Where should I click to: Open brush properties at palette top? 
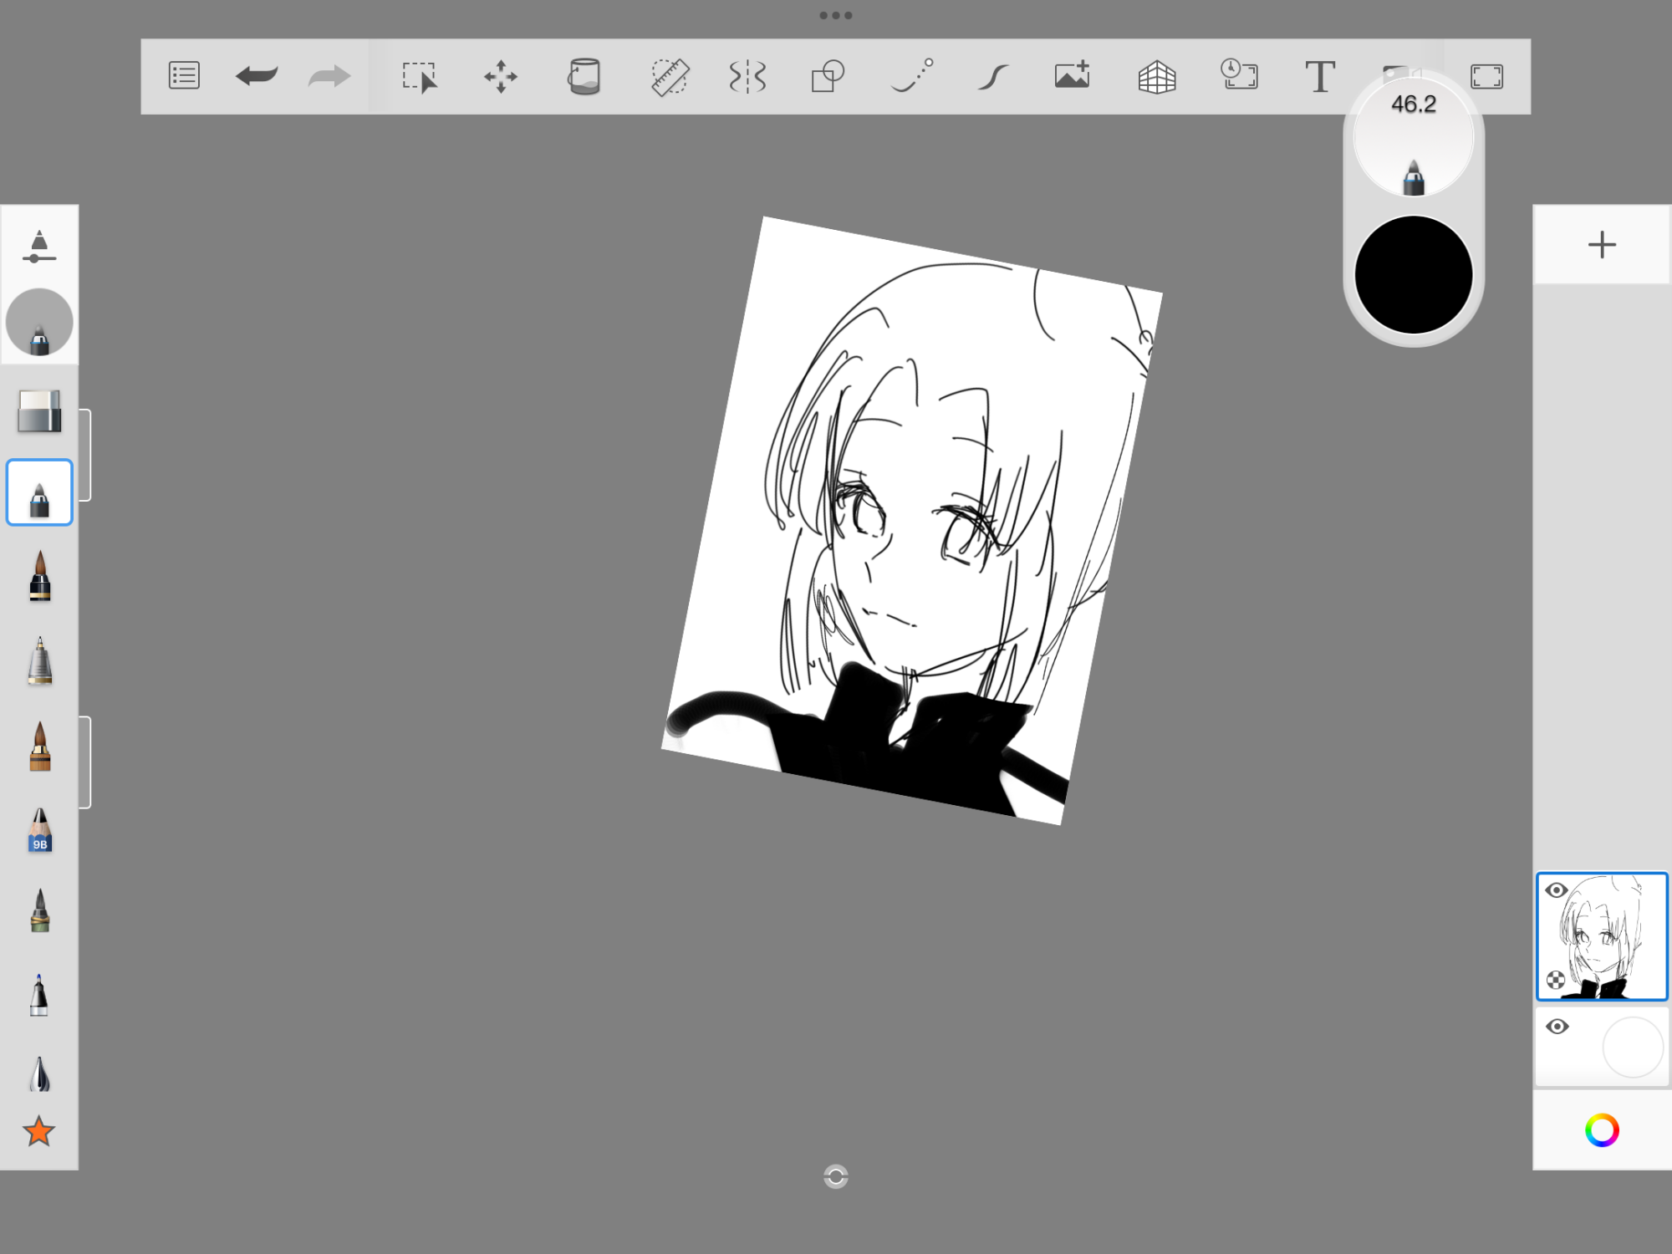click(39, 246)
